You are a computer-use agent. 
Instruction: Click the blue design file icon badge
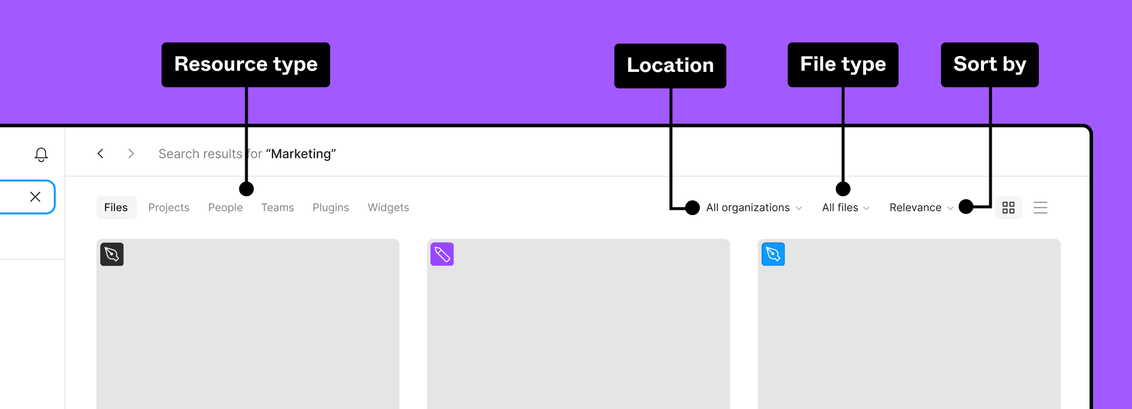coord(773,255)
